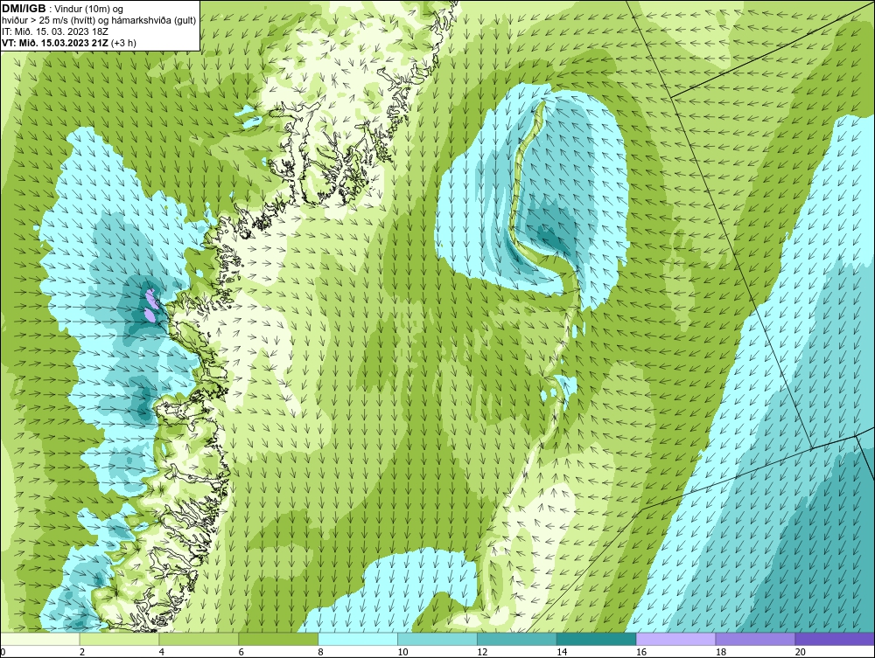Click the legend scale label '20'

tap(801, 652)
